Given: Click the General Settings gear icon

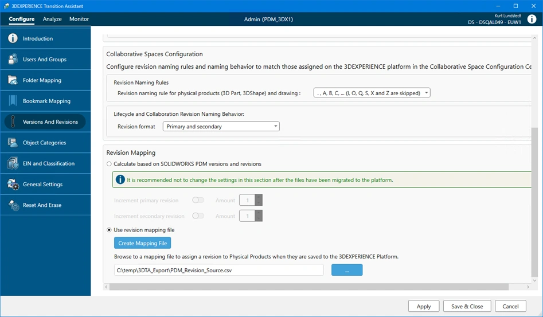Looking at the screenshot, I should point(13,184).
